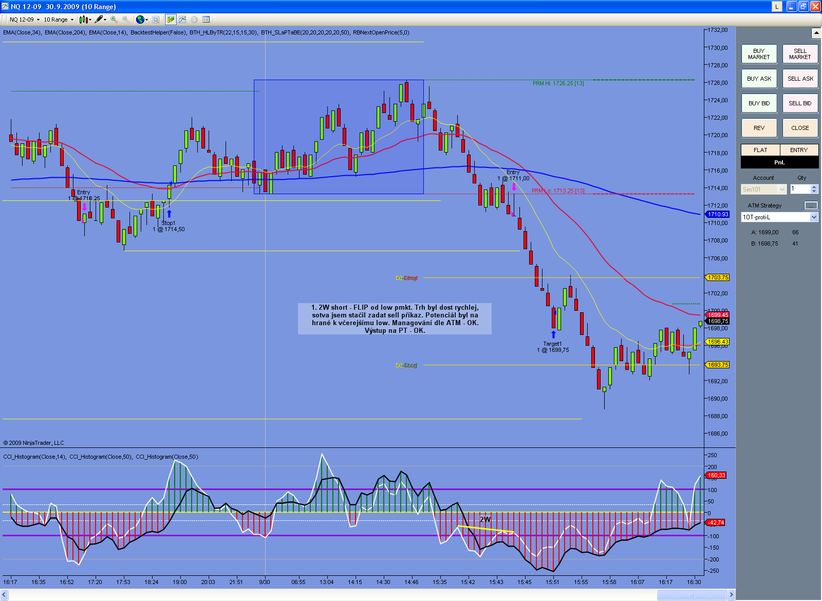Click the Qty input field

coord(800,189)
